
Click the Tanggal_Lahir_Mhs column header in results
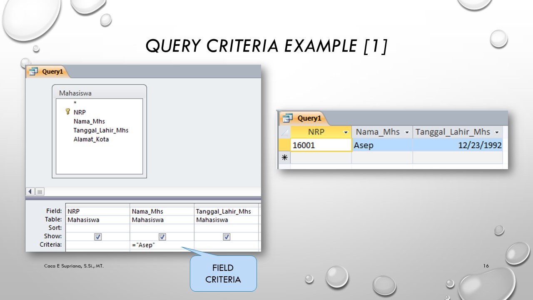458,132
